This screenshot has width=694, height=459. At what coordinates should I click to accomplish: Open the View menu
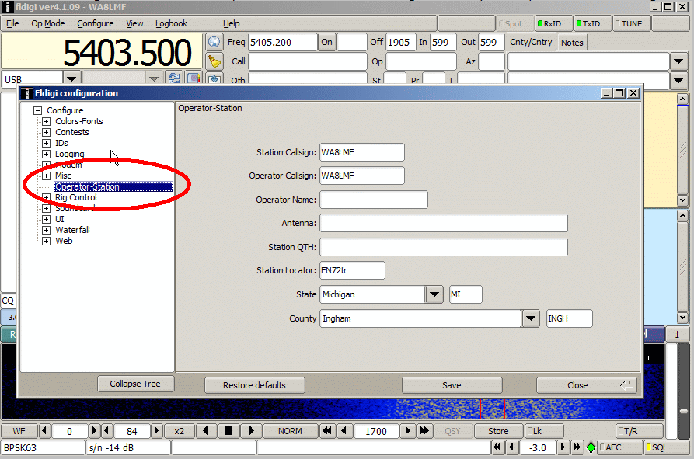pyautogui.click(x=134, y=23)
